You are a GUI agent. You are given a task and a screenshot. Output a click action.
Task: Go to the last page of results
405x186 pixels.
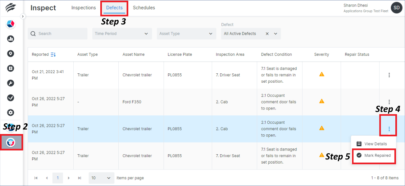click(80, 178)
